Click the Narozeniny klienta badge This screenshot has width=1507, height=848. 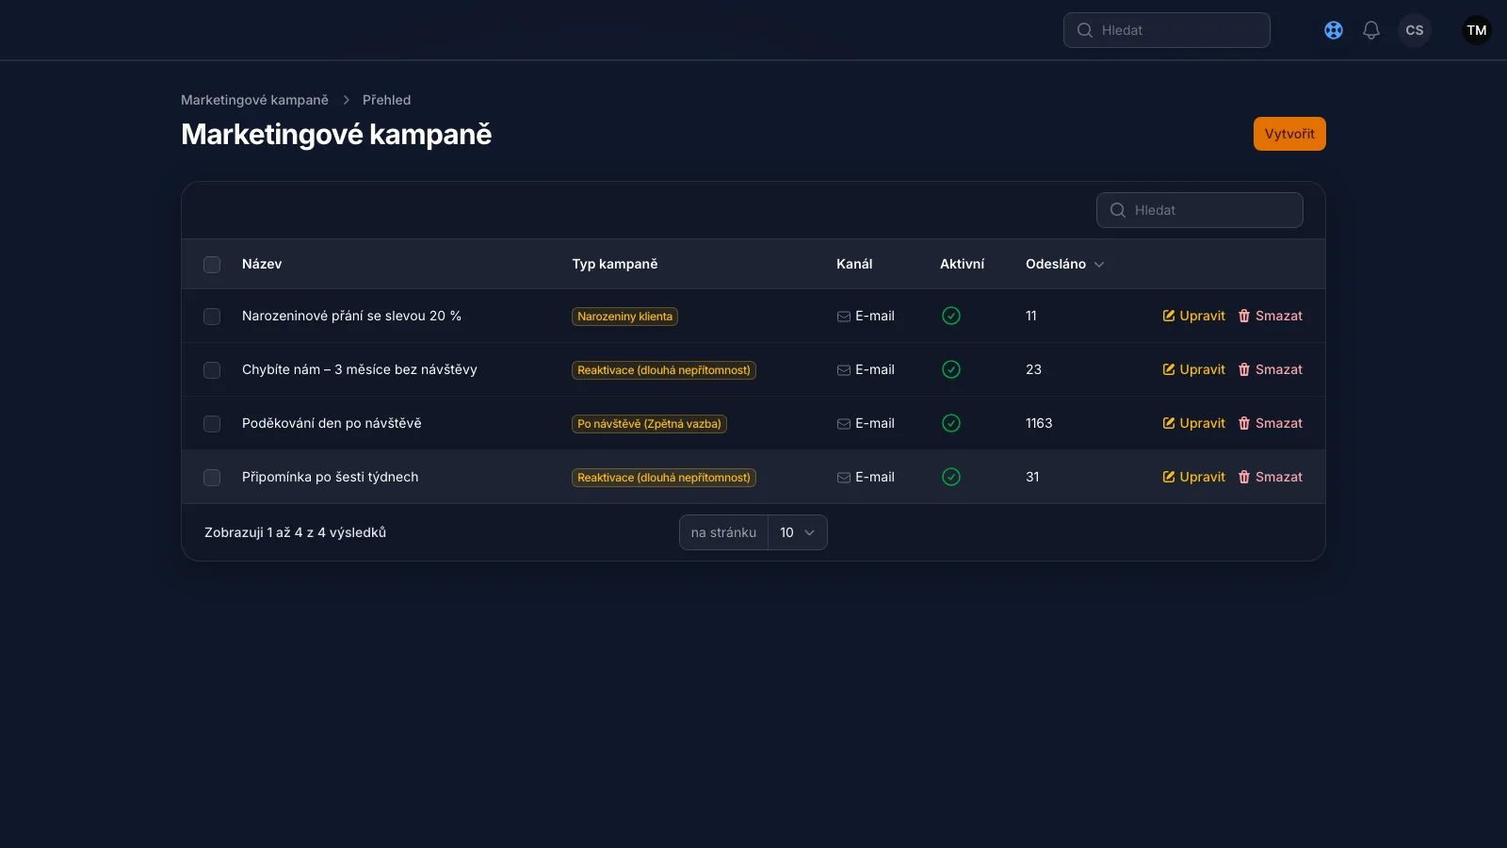[x=624, y=317]
